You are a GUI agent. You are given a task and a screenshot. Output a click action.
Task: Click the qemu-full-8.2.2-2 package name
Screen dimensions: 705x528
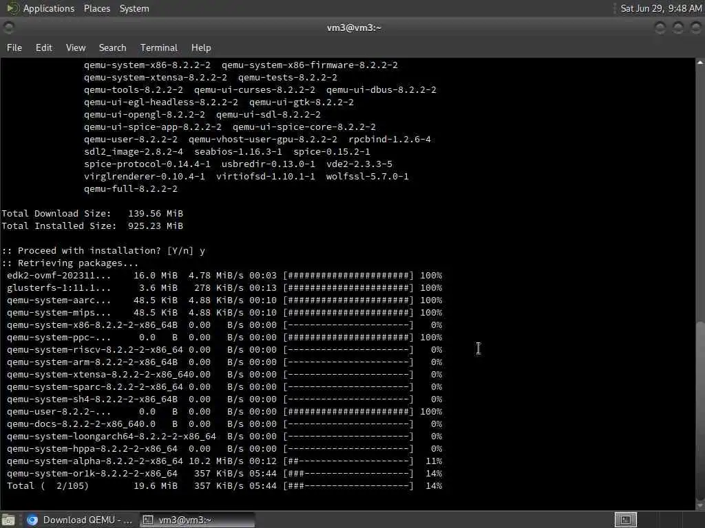130,189
